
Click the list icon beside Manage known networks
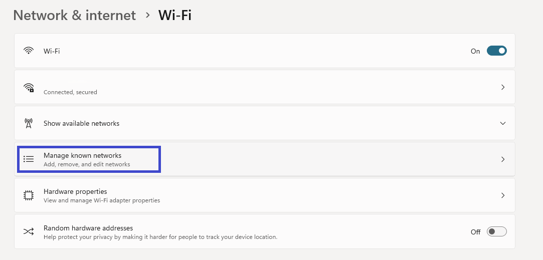pyautogui.click(x=29, y=159)
